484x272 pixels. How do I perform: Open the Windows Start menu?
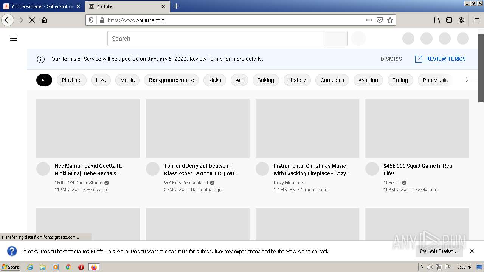(x=10, y=267)
